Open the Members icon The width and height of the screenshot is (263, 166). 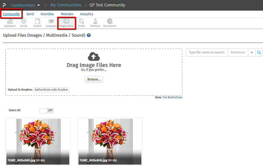[x=95, y=23]
